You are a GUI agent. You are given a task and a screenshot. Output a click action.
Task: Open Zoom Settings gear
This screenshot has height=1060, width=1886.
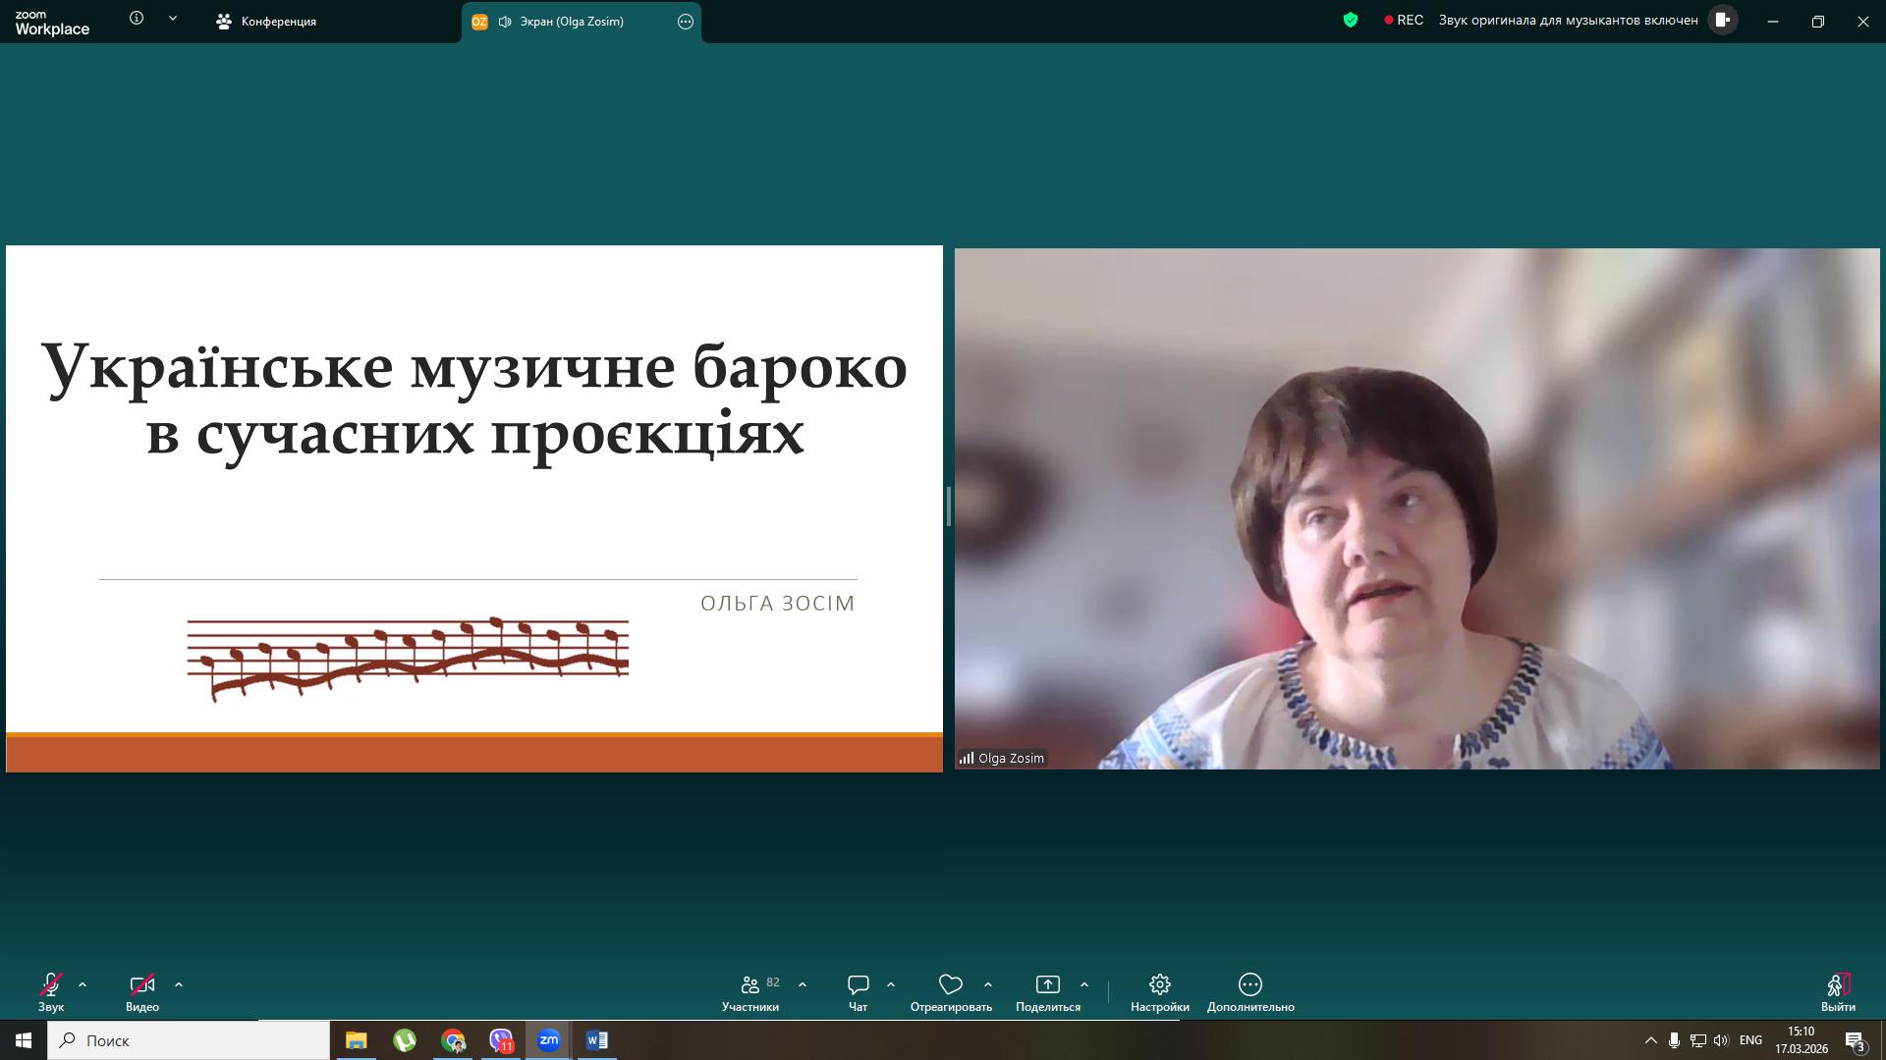[x=1159, y=984]
